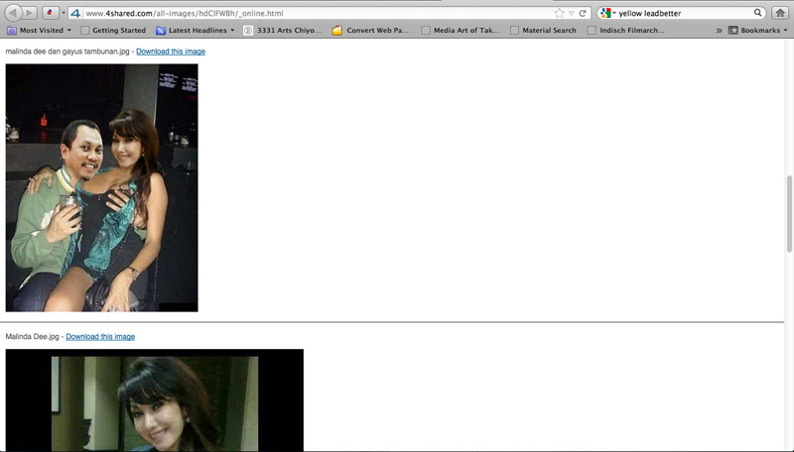Viewport: 794px width, 452px height.
Task: Click the Convert Web Pa... folder icon
Action: [336, 31]
